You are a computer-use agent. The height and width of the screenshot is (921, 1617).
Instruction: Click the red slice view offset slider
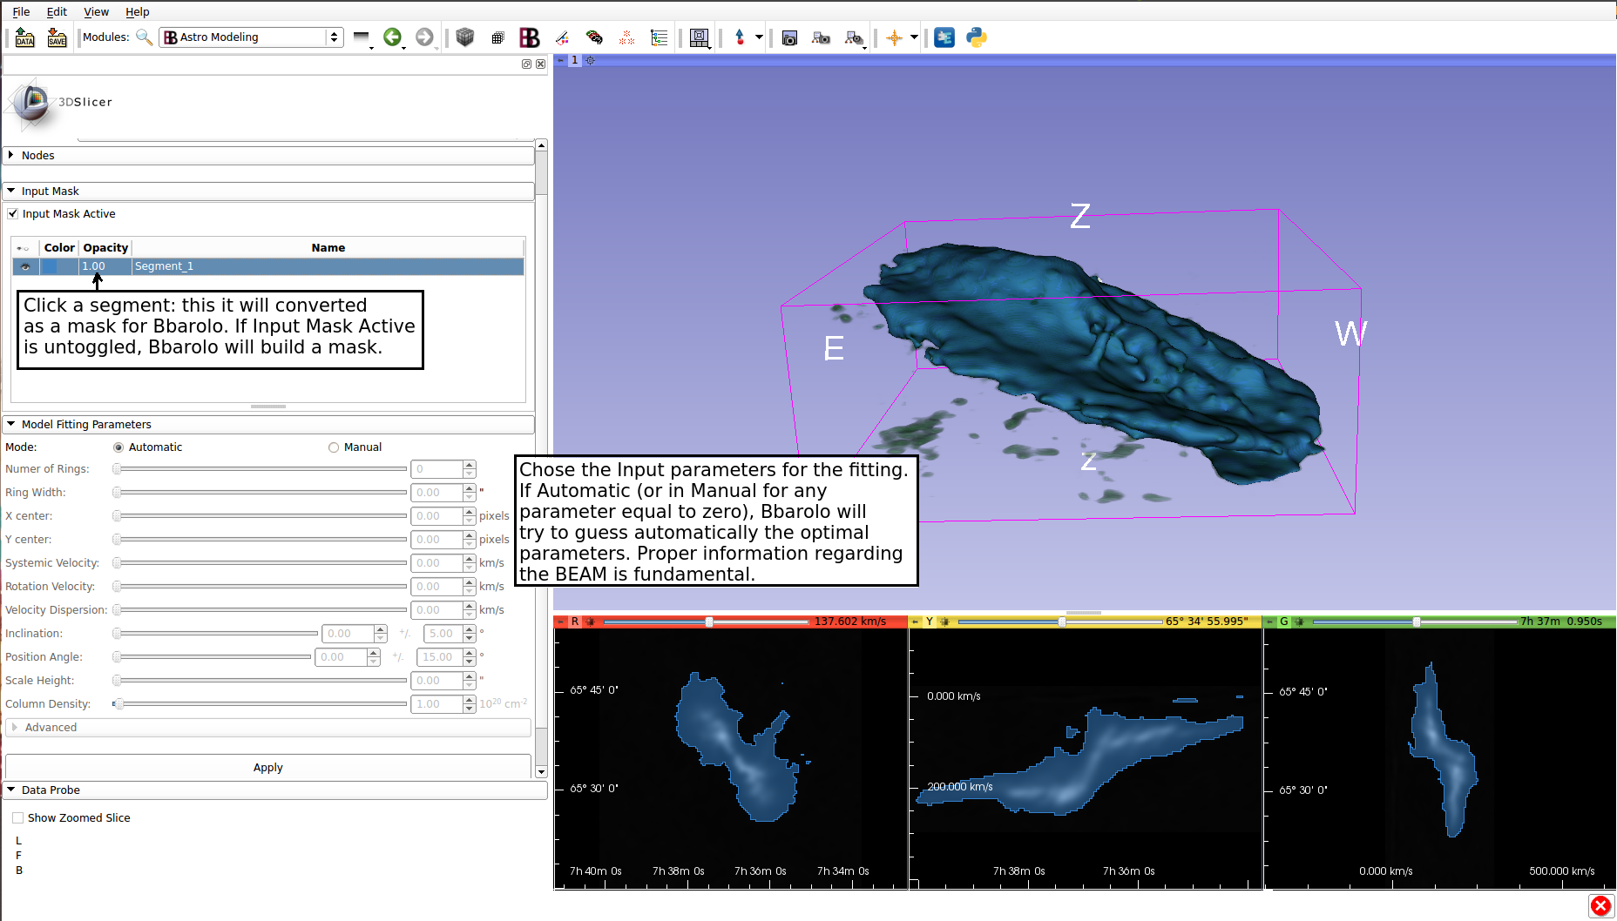[708, 622]
